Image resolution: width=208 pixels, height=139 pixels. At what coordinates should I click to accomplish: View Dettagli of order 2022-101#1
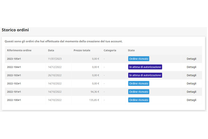click(191, 92)
